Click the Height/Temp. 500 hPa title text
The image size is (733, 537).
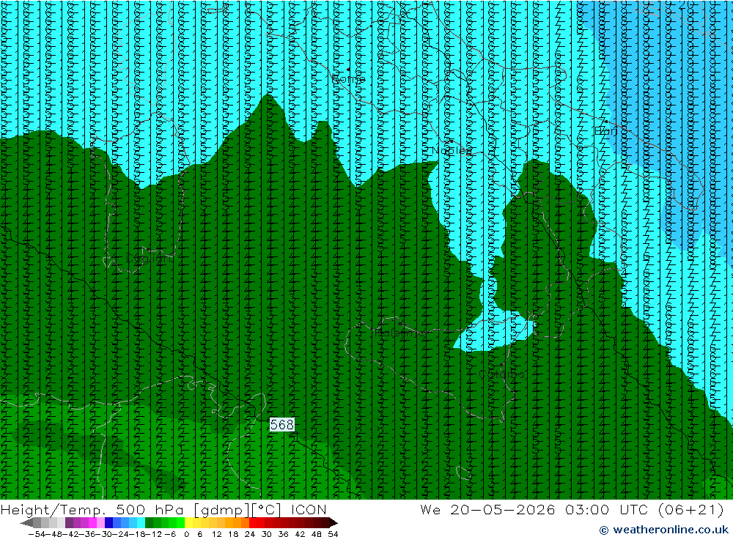point(92,509)
